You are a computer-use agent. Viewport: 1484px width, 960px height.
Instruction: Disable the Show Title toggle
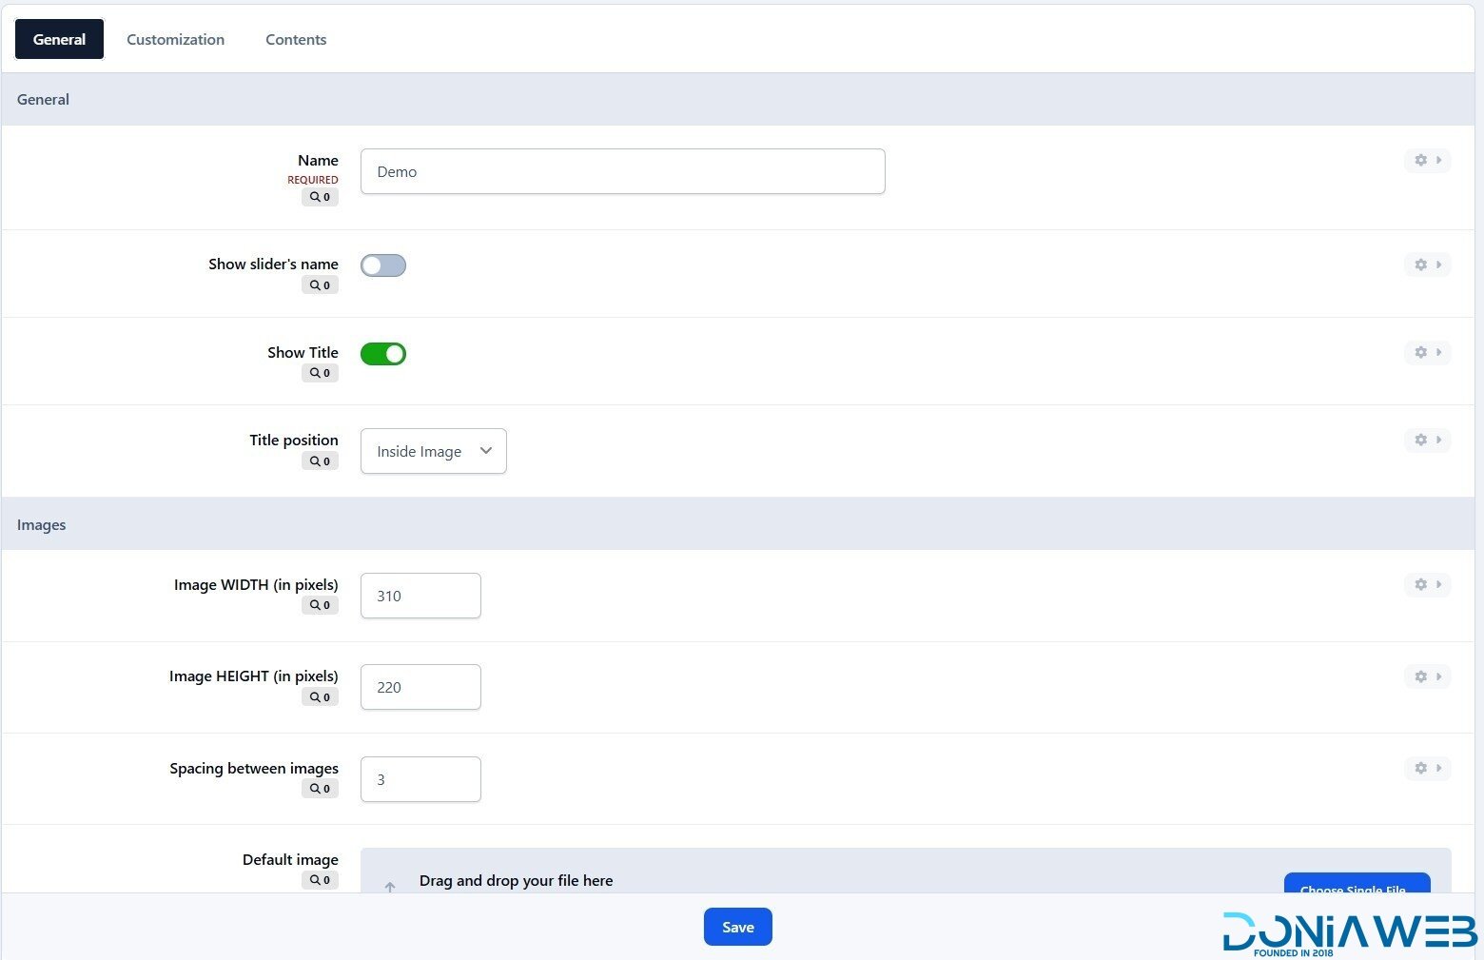click(383, 354)
